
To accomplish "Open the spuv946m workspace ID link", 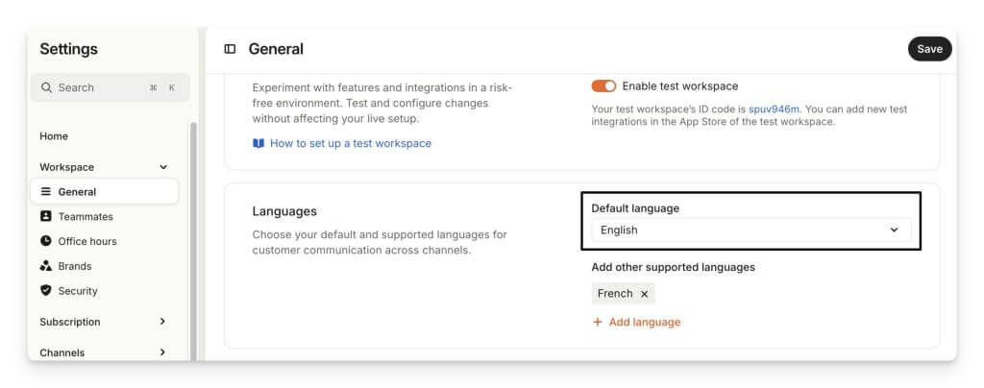I will point(774,109).
